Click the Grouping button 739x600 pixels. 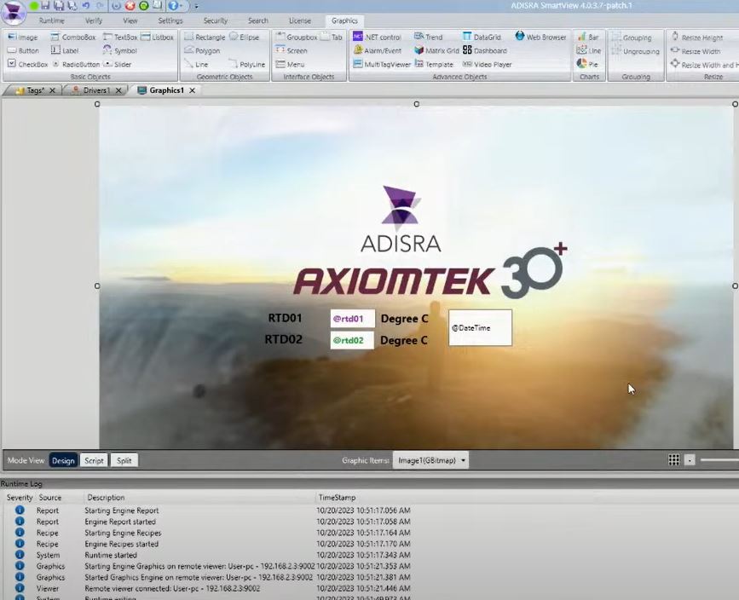(632, 37)
